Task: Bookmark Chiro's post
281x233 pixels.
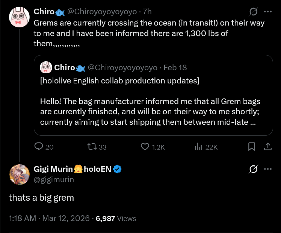Action: click(x=252, y=147)
